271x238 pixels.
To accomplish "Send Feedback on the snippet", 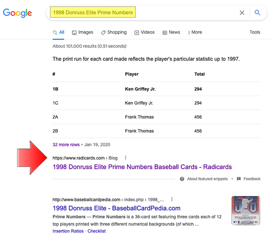I will click(x=252, y=179).
